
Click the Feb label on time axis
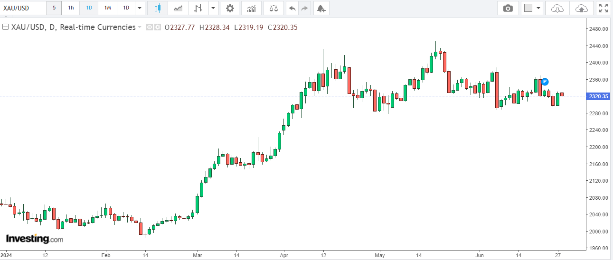[x=105, y=255]
